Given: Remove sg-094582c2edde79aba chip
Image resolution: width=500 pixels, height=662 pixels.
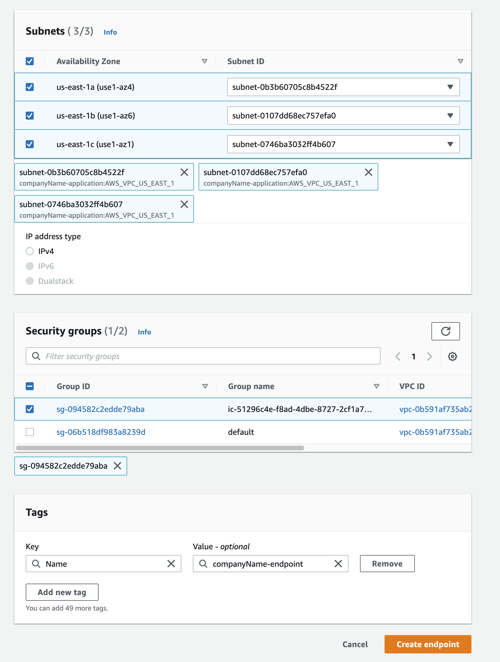Looking at the screenshot, I should tap(117, 466).
